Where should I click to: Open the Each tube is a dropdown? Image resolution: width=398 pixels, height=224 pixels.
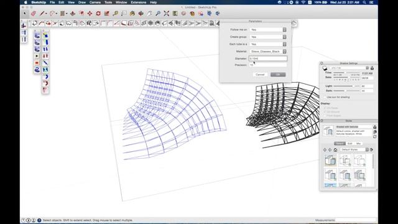(x=268, y=44)
